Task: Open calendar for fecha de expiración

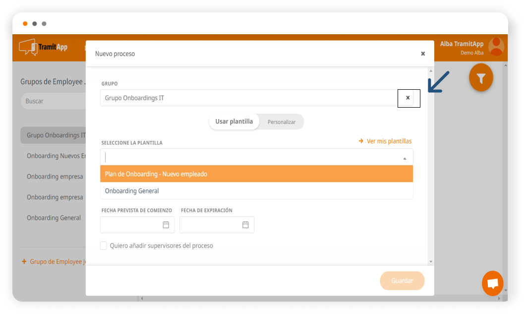Action: tap(245, 225)
